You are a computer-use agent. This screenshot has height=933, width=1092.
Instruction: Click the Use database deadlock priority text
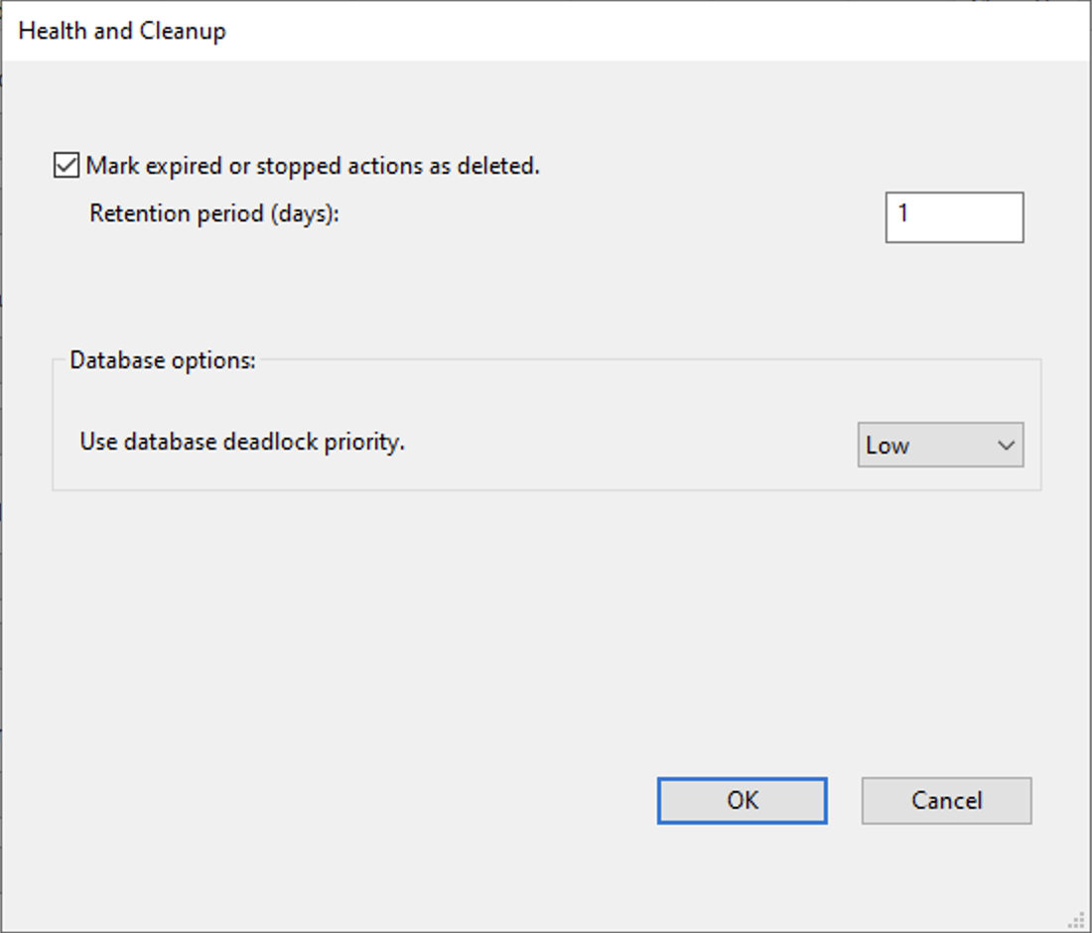tap(242, 442)
